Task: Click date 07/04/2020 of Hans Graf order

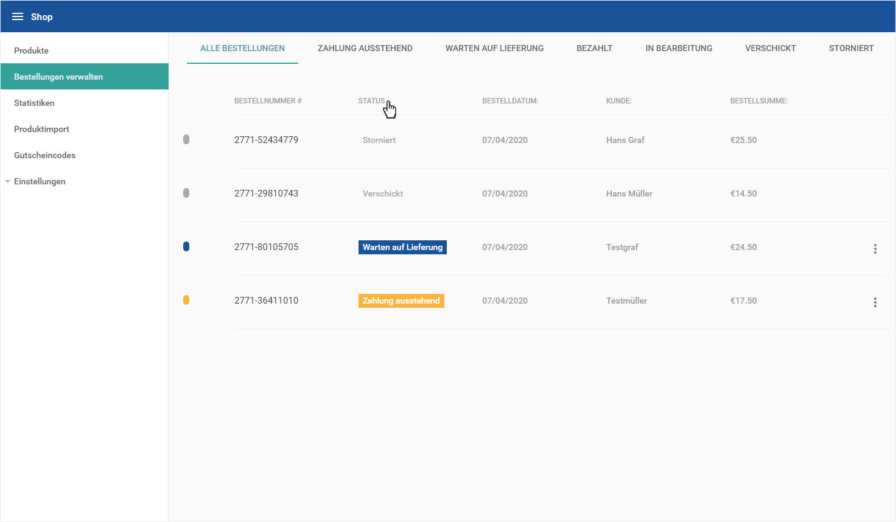Action: coord(505,140)
